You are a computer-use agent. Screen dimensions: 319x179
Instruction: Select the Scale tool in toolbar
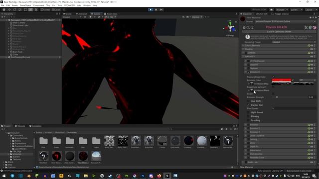(20, 9)
